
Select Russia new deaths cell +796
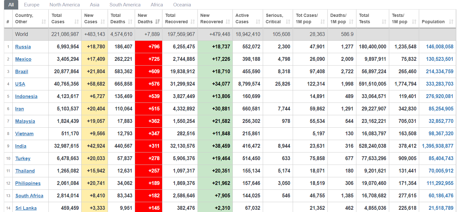149,47
